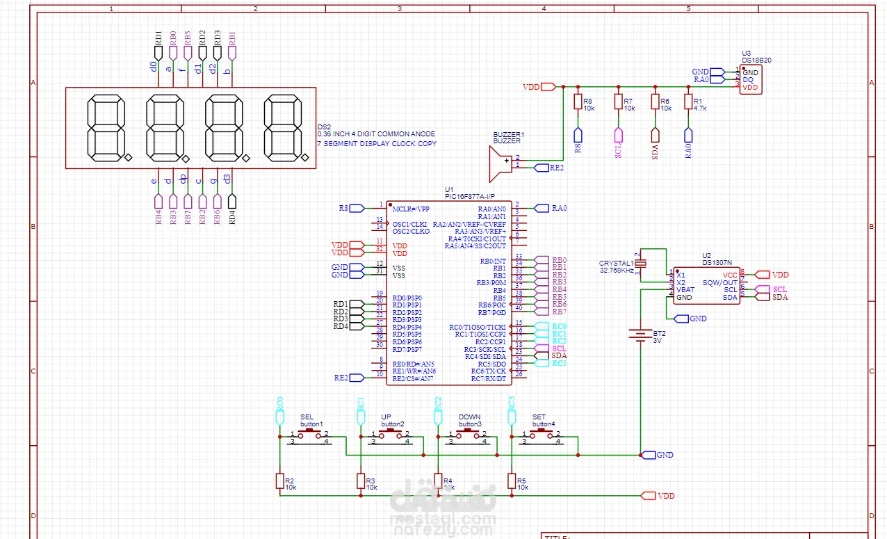Image resolution: width=887 pixels, height=539 pixels.
Task: Select the DOWN push button3 symbol
Action: tap(469, 435)
